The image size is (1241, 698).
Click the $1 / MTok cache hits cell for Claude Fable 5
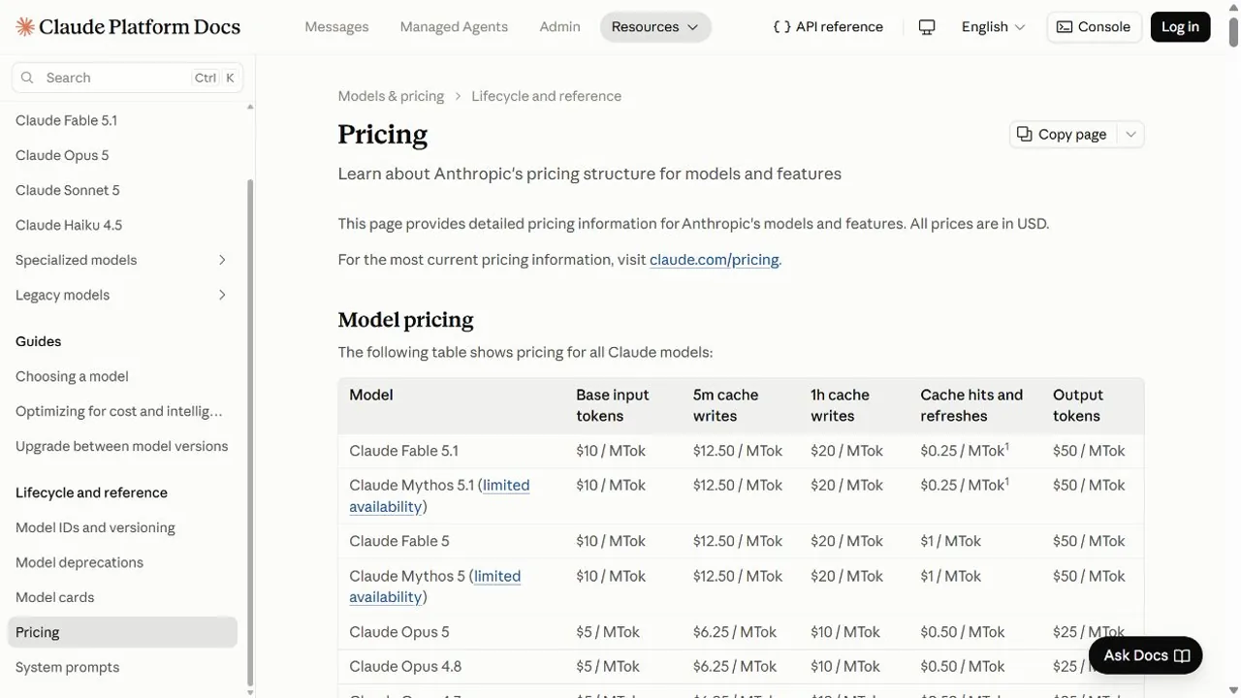[x=951, y=541]
